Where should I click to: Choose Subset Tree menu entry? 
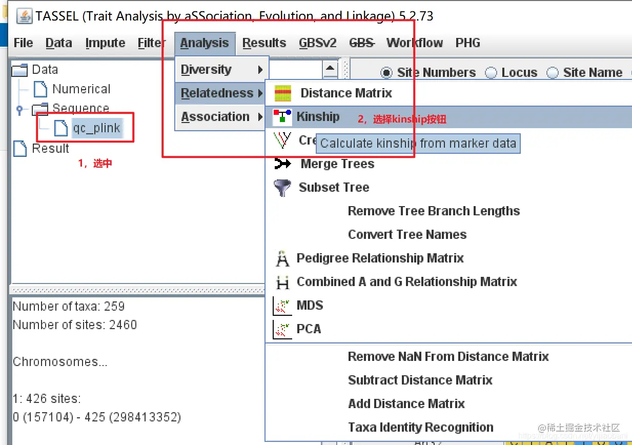tap(448, 188)
